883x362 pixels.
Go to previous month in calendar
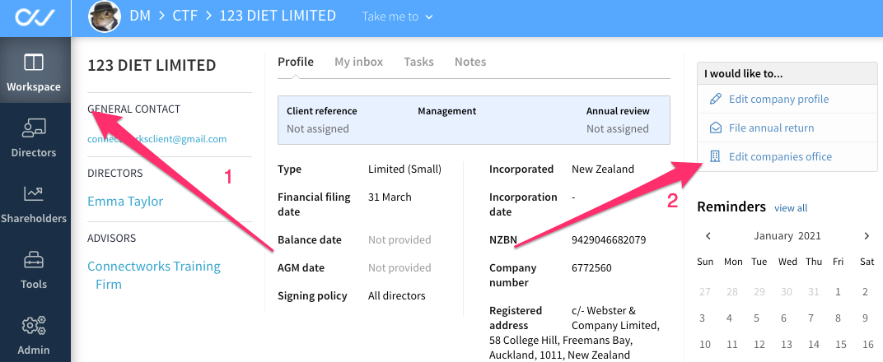[708, 236]
